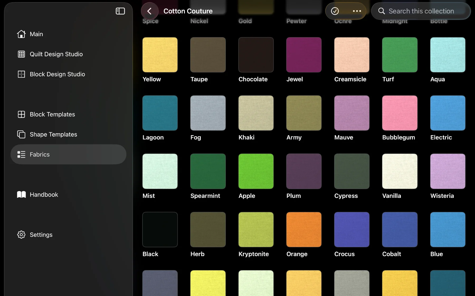The height and width of the screenshot is (296, 475).
Task: Pick the Kryptonite fabric swatch
Action: pos(256,229)
